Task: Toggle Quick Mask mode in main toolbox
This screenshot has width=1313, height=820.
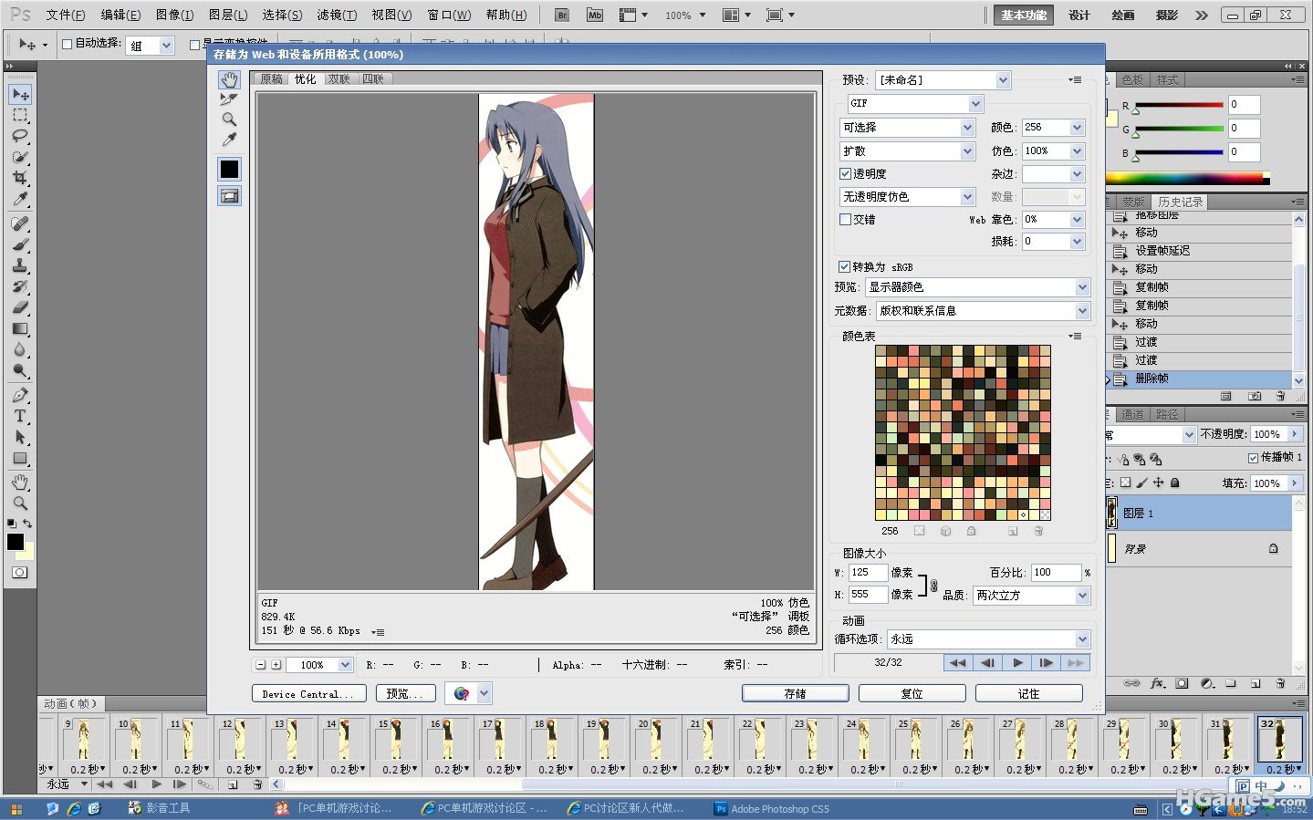Action: [20, 573]
